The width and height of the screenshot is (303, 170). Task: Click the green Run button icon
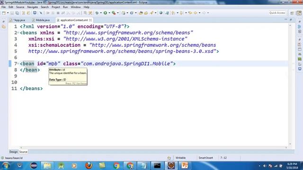click(105, 13)
